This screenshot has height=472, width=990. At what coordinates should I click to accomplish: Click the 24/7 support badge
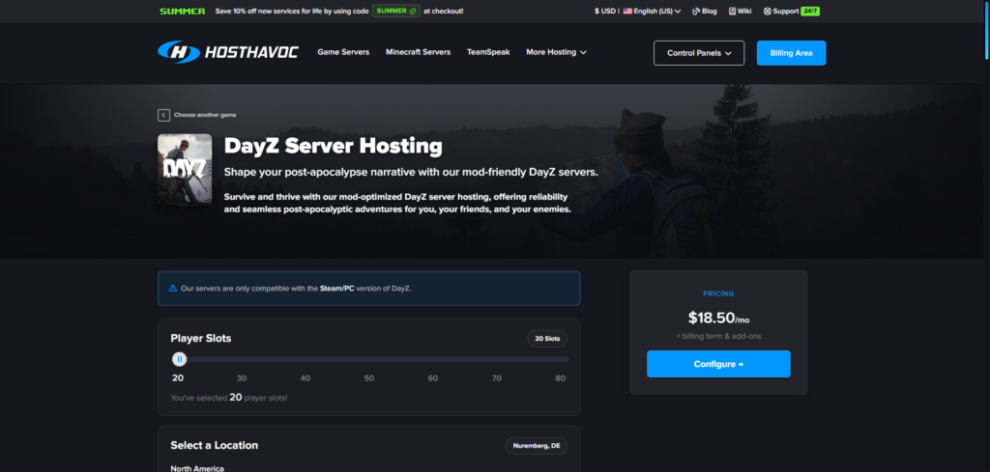[810, 12]
